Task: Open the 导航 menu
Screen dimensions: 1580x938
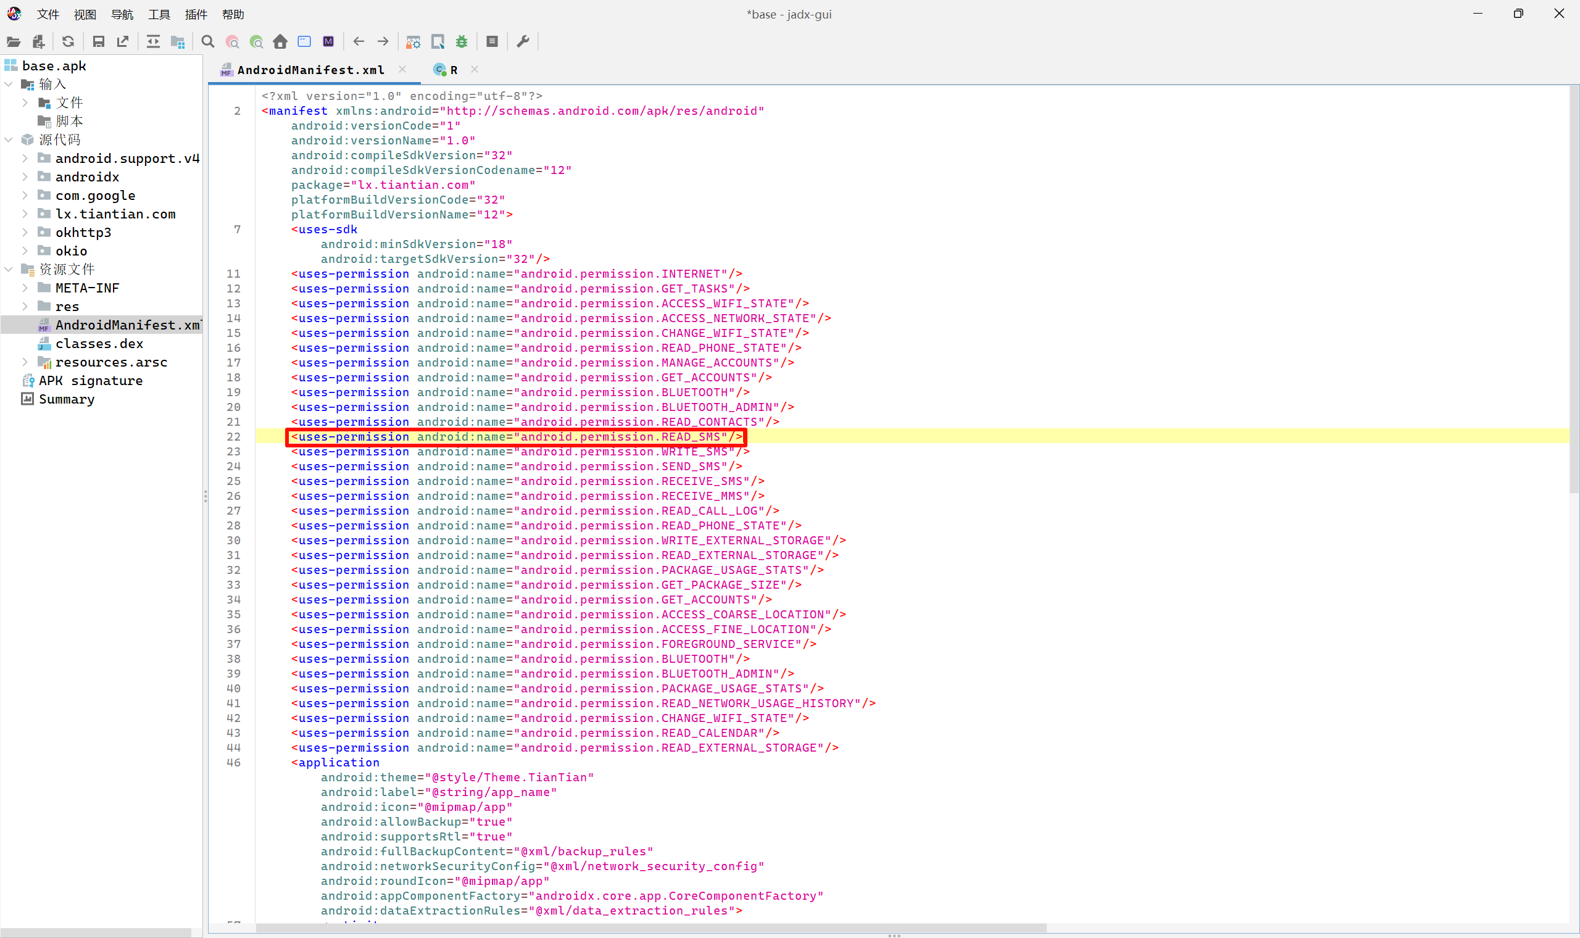Action: click(x=122, y=15)
